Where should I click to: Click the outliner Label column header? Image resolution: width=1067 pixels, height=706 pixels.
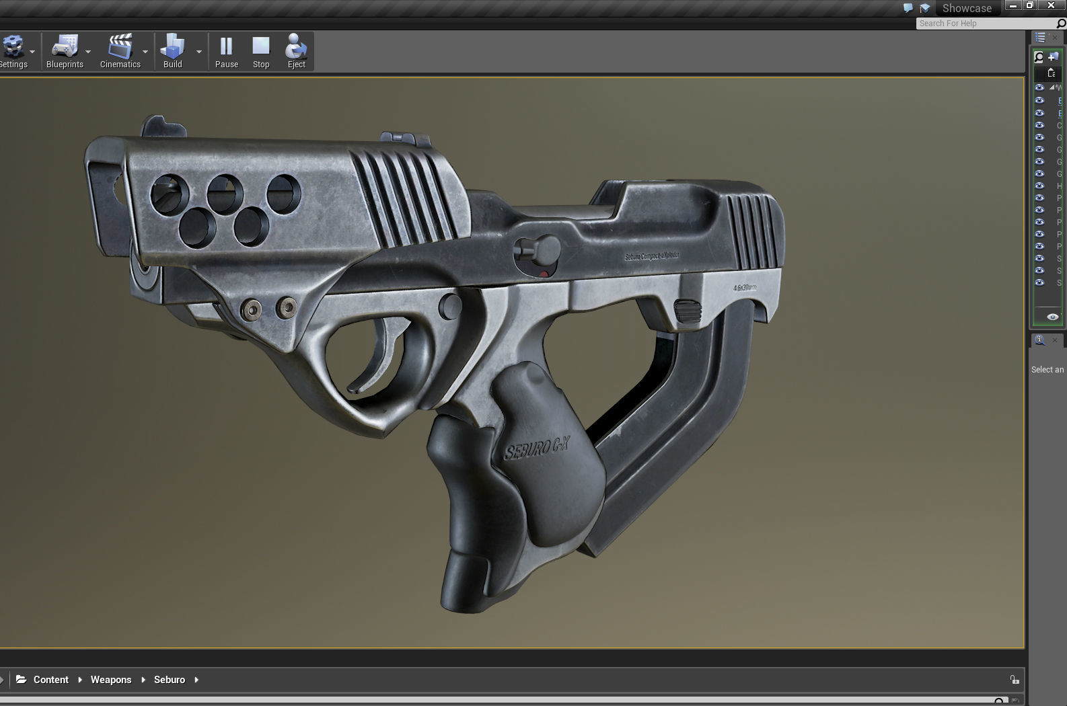(x=1052, y=73)
